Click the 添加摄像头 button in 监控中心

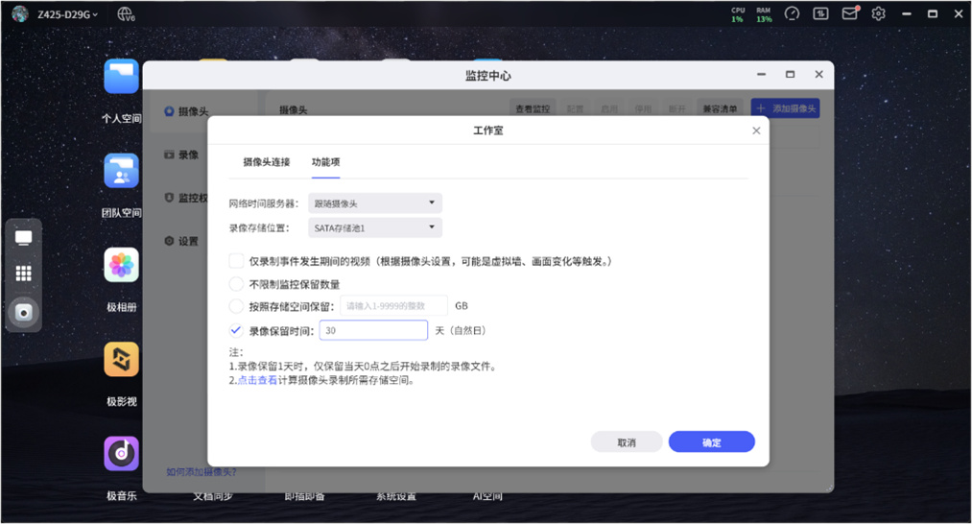click(786, 108)
